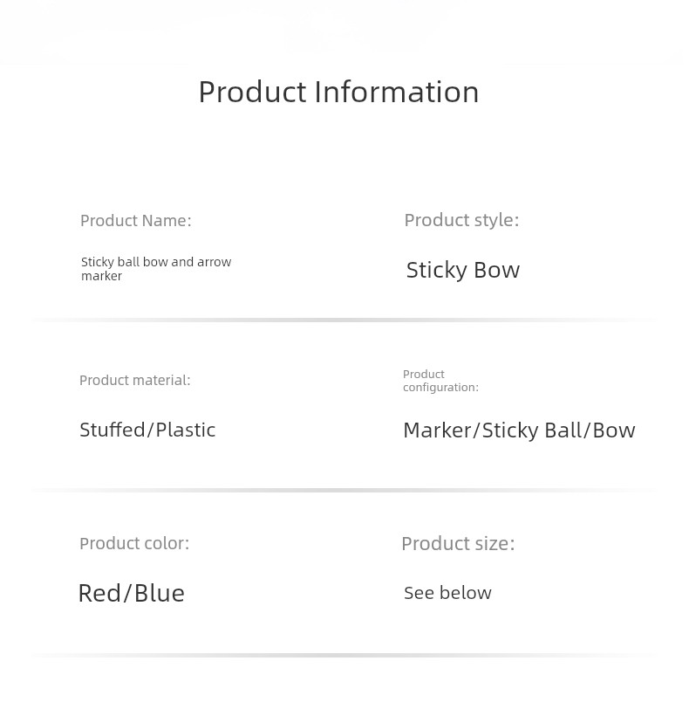This screenshot has width=689, height=723.
Task: Click the divider line under Product material row
Action: click(x=344, y=490)
